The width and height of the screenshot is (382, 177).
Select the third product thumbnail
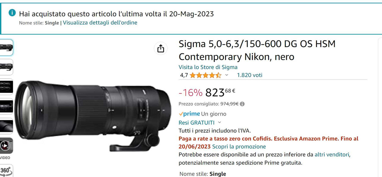click(6, 86)
